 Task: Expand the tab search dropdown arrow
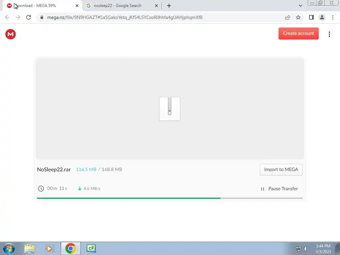click(300, 6)
